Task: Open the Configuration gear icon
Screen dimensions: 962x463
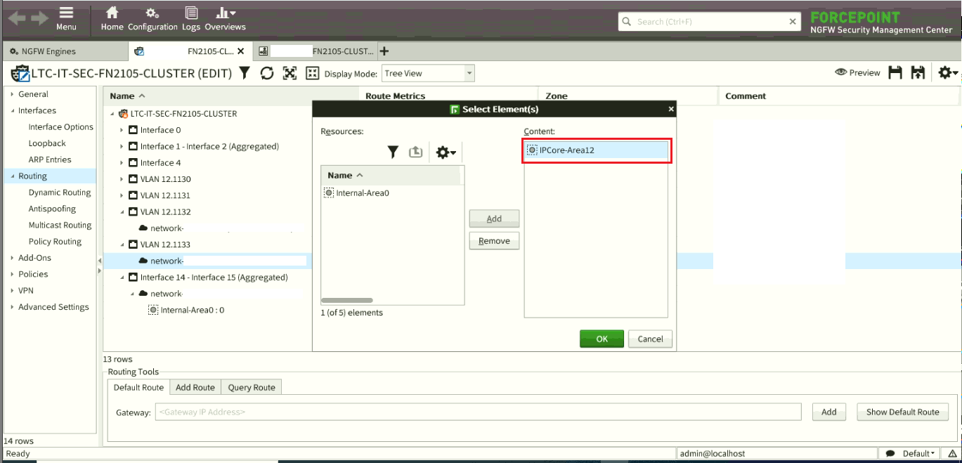Action: tap(152, 13)
